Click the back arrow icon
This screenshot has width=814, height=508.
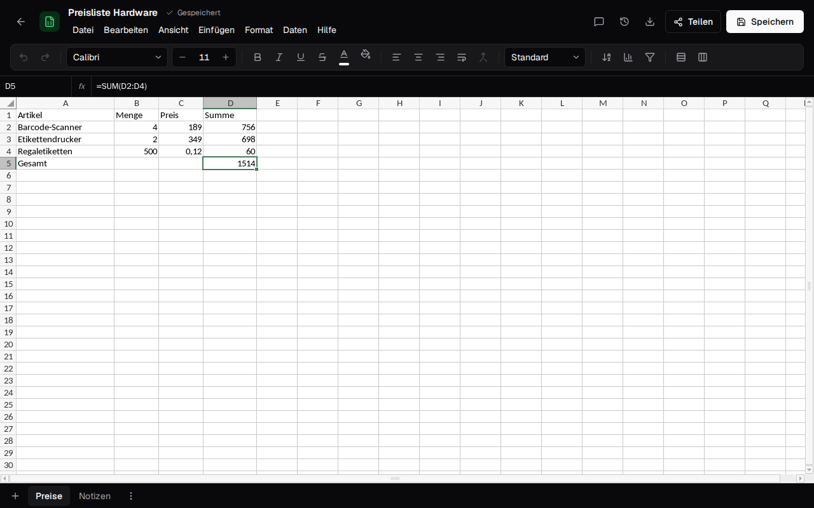[21, 22]
